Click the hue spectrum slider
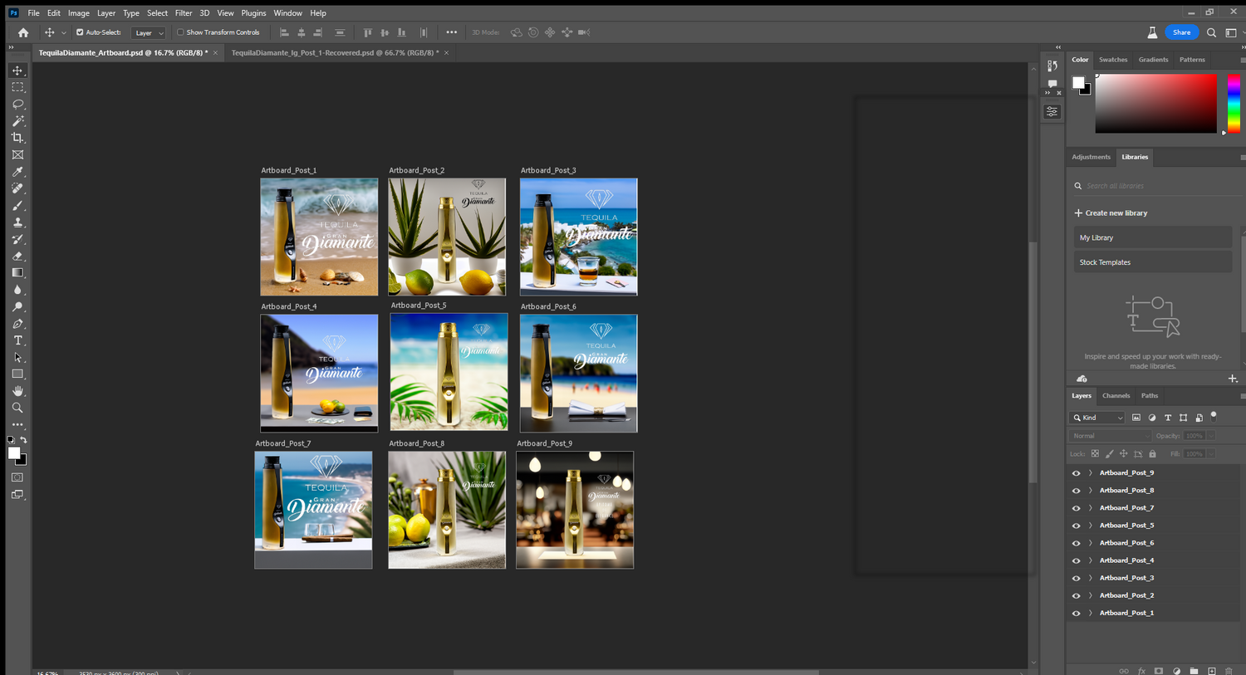The height and width of the screenshot is (675, 1246). click(1234, 103)
